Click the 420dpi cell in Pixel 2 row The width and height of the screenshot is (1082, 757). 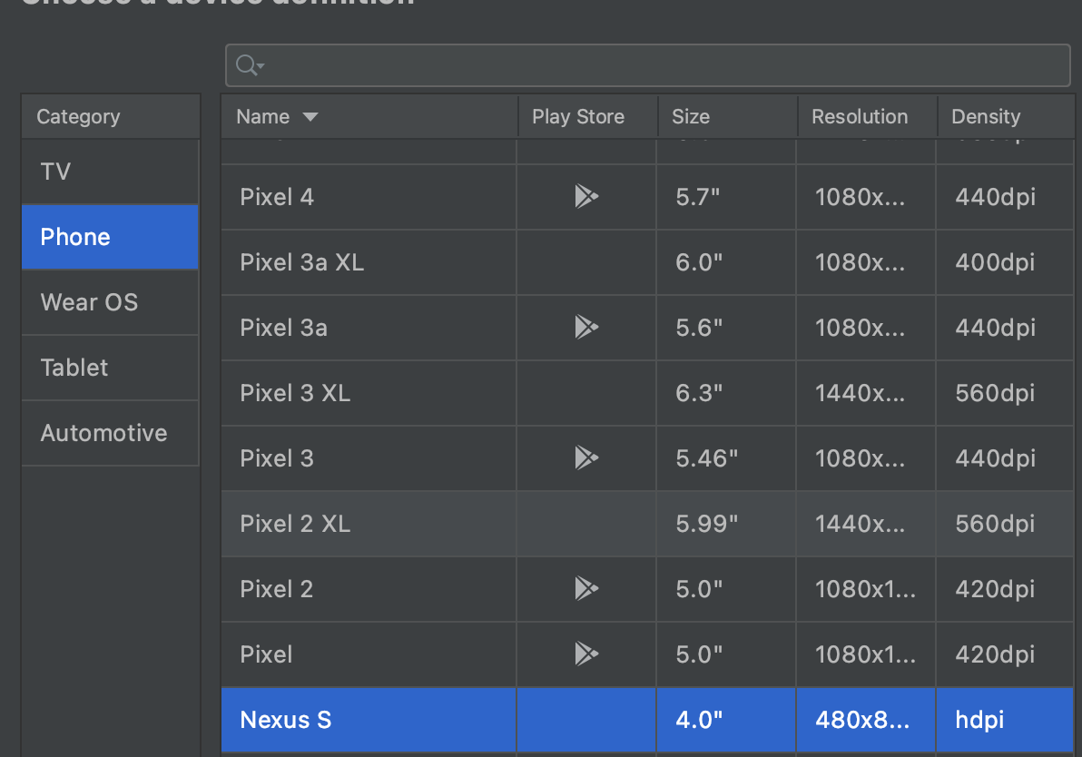point(1005,588)
